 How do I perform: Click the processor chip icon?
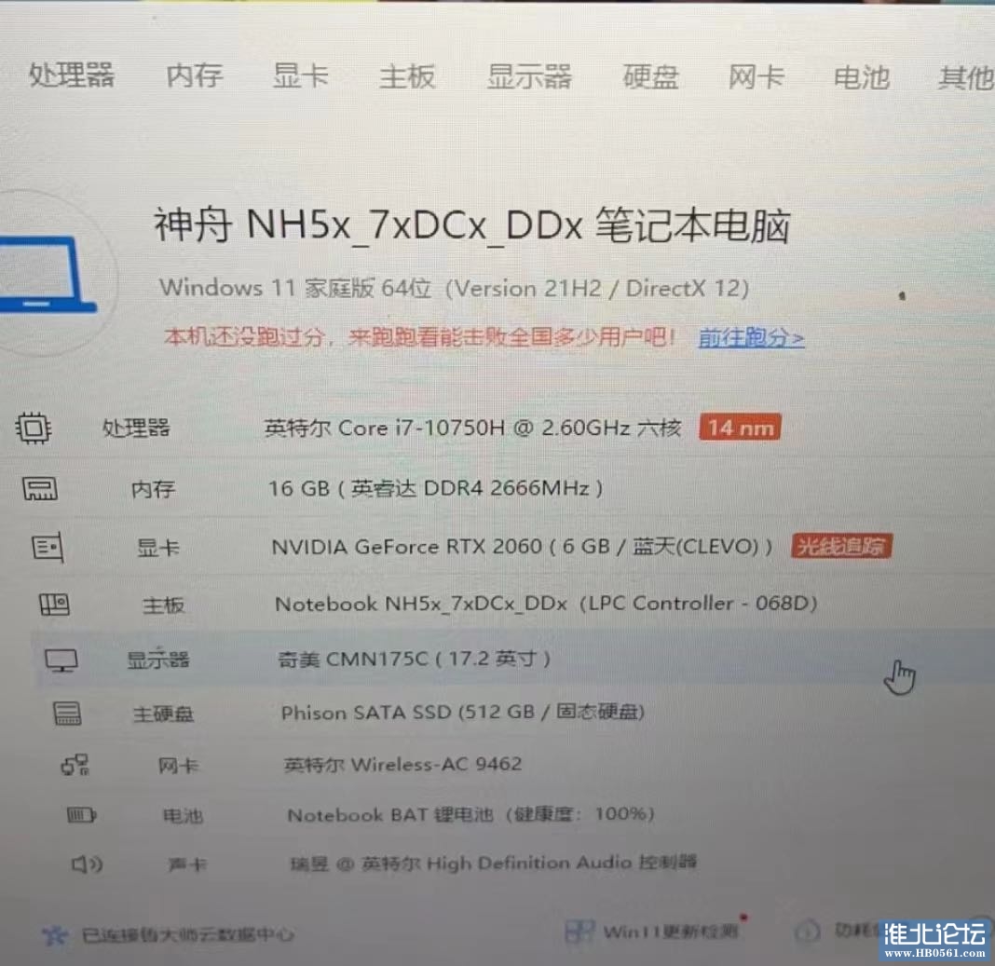(33, 428)
